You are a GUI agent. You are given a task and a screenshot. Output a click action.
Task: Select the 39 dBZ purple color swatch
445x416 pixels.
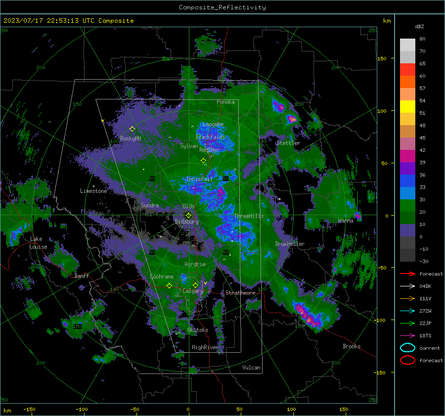click(x=407, y=168)
